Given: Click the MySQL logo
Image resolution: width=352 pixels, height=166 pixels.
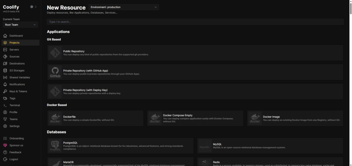Looking at the screenshot, I should 205,146.
